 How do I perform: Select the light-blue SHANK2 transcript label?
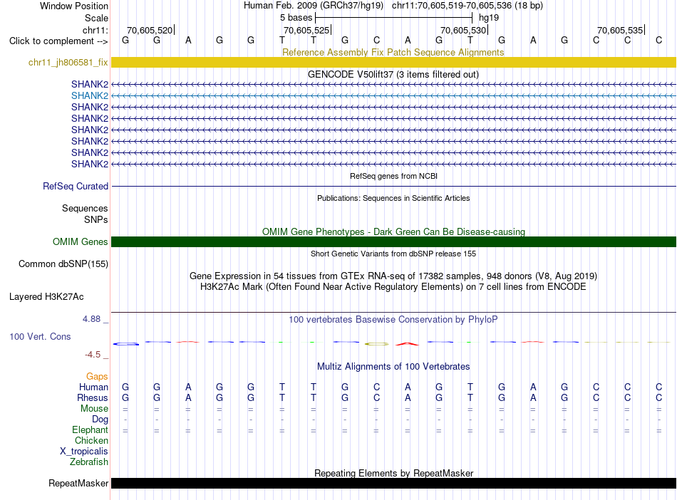click(90, 95)
